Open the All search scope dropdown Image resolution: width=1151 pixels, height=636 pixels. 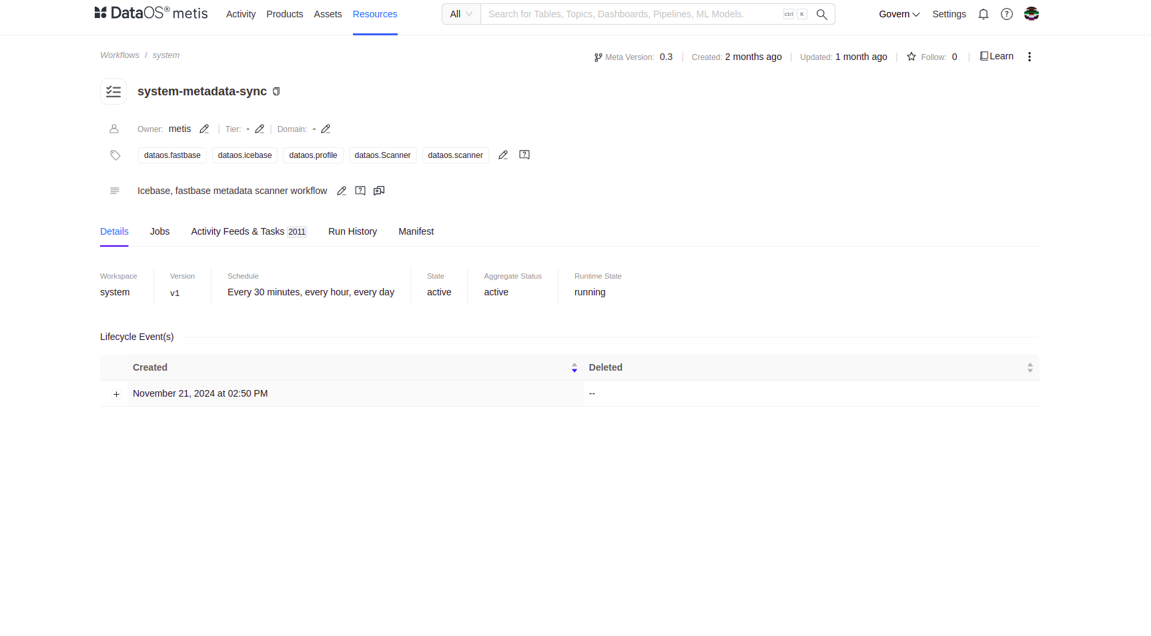tap(461, 14)
